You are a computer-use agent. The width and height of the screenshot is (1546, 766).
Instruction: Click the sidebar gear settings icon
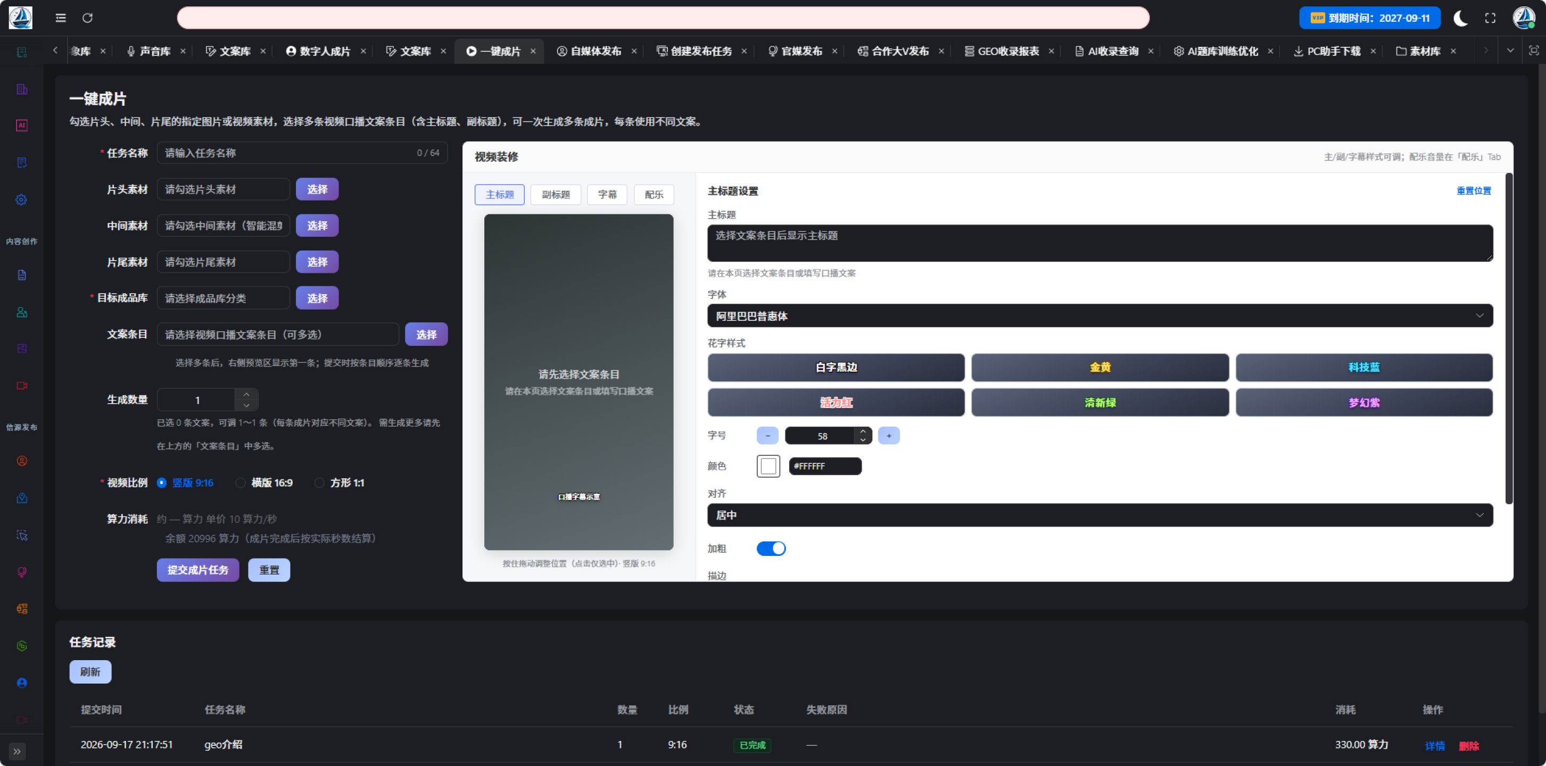pos(22,200)
